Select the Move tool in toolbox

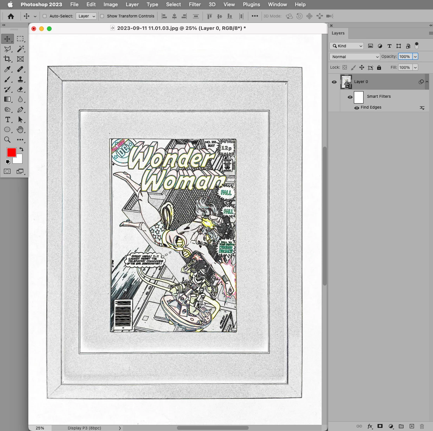pyautogui.click(x=7, y=39)
